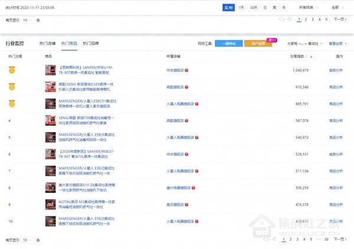Open the X10-ZK product thumbnail in row 8
The image size is (354, 249).
[50, 188]
